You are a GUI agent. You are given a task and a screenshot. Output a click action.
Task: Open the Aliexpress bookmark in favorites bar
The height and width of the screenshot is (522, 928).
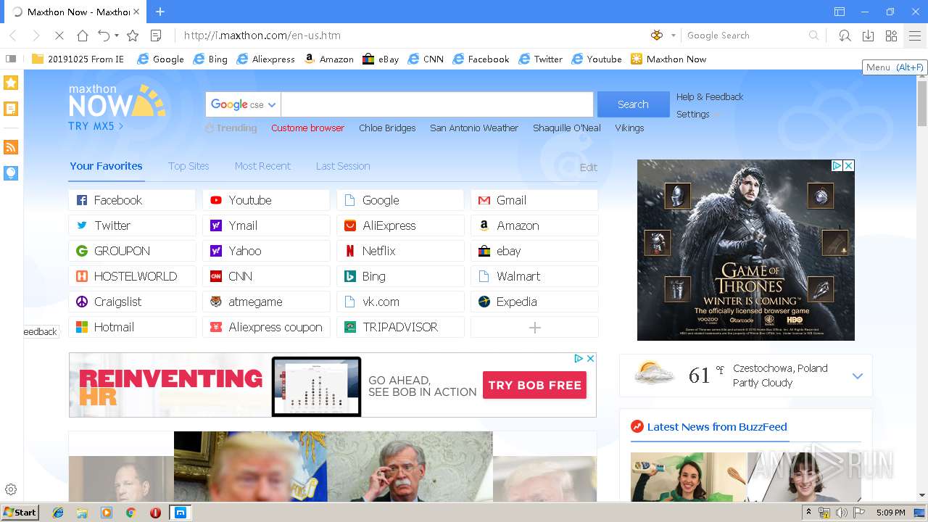point(265,59)
